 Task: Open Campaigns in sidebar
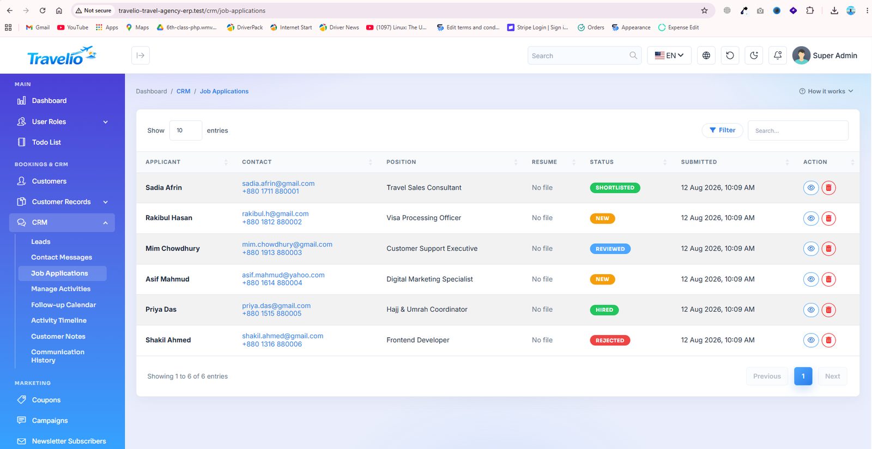(x=62, y=421)
